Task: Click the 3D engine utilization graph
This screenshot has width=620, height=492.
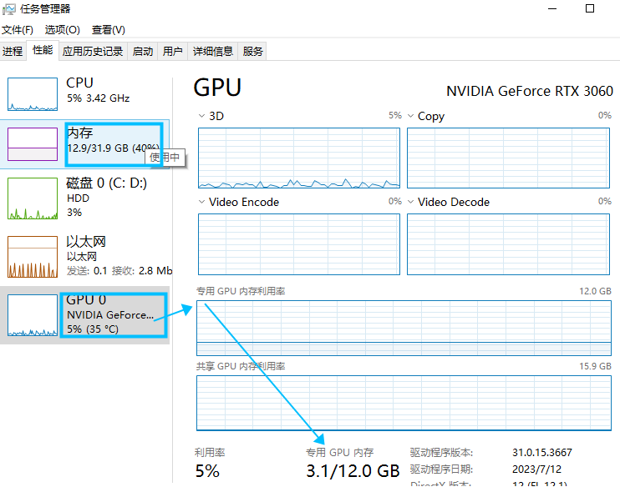Action: 299,158
